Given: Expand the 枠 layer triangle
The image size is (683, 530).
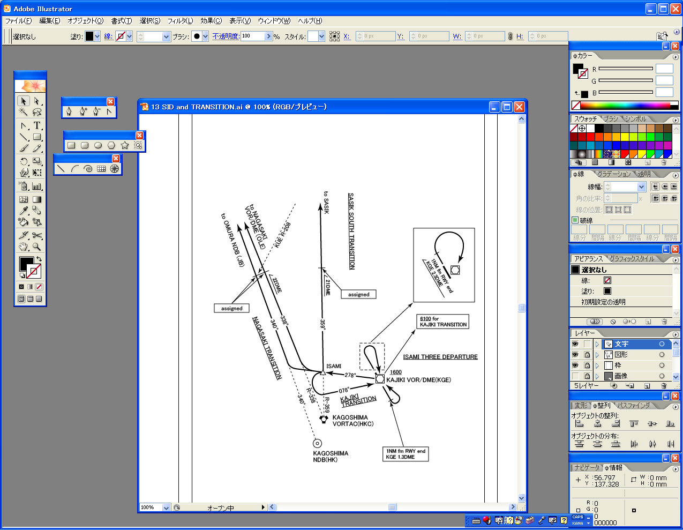Looking at the screenshot, I should tap(597, 365).
